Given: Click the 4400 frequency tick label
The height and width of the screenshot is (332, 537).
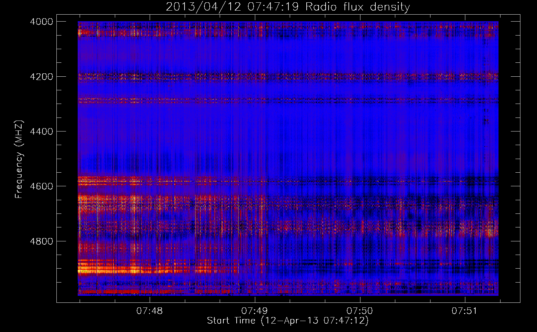Looking at the screenshot, I should (x=41, y=131).
